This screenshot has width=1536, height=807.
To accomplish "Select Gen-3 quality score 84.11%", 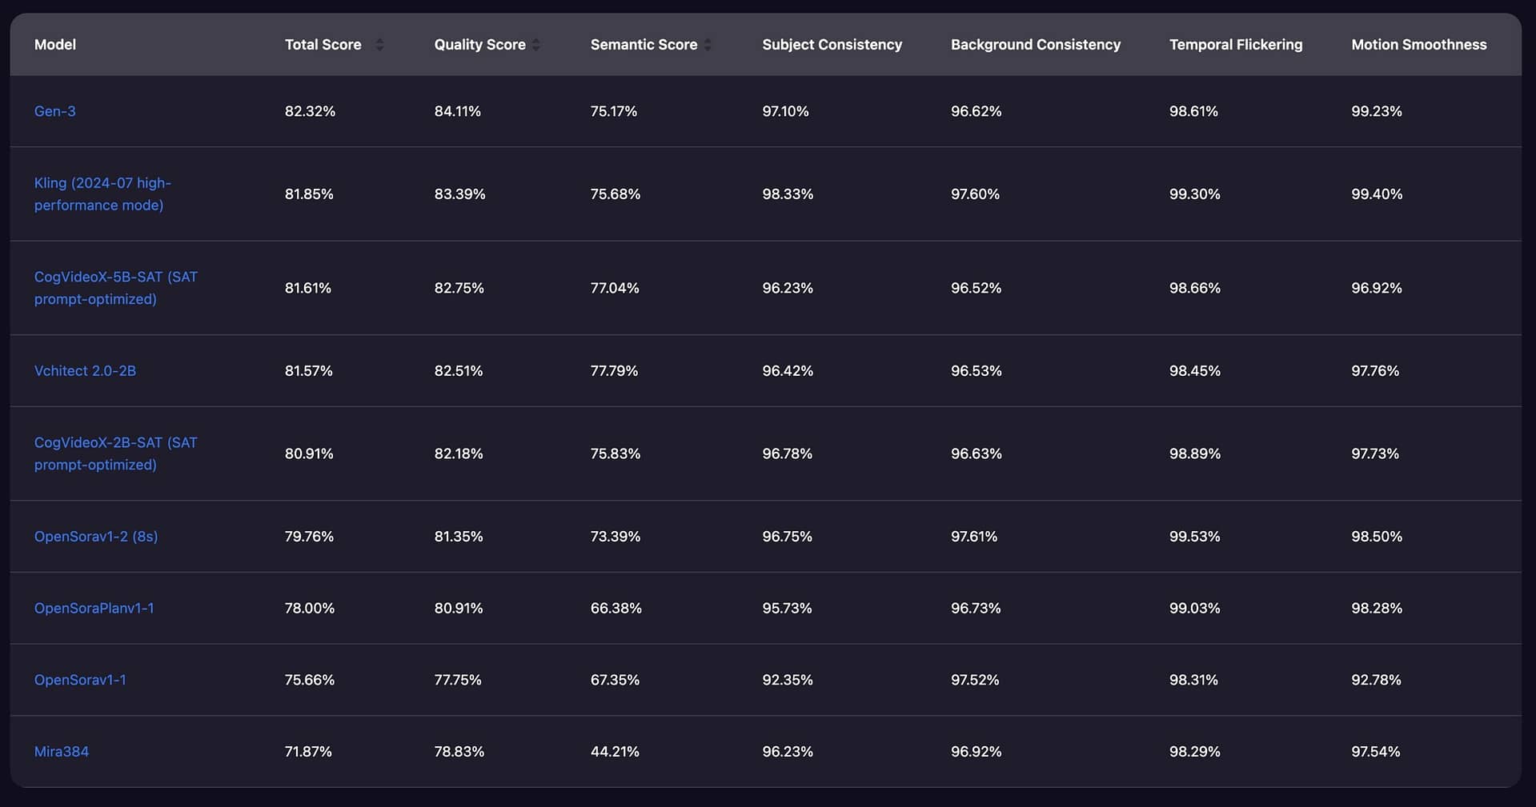I will click(x=458, y=111).
